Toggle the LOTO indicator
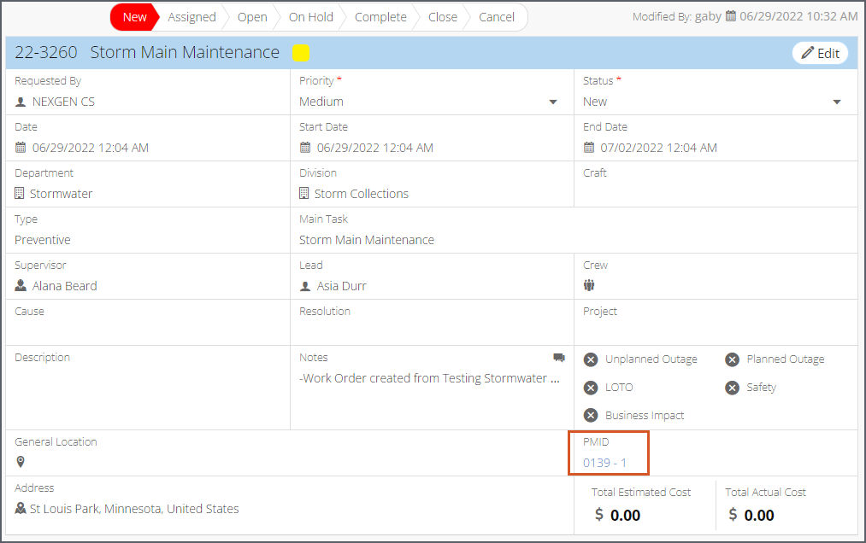 591,388
